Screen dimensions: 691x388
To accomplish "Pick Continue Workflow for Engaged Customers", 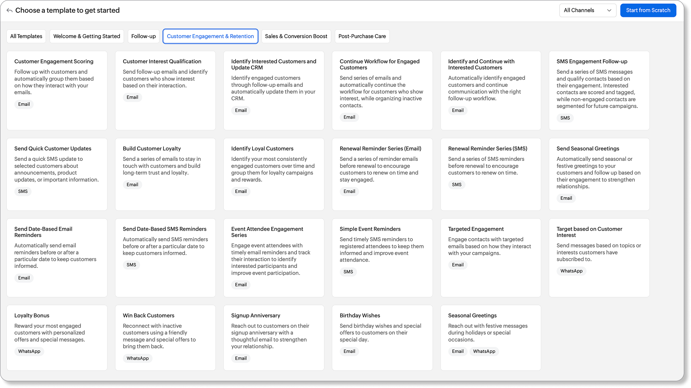I will coord(382,91).
